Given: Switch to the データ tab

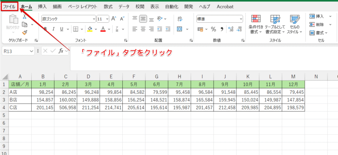Looking at the screenshot, I should (124, 7).
